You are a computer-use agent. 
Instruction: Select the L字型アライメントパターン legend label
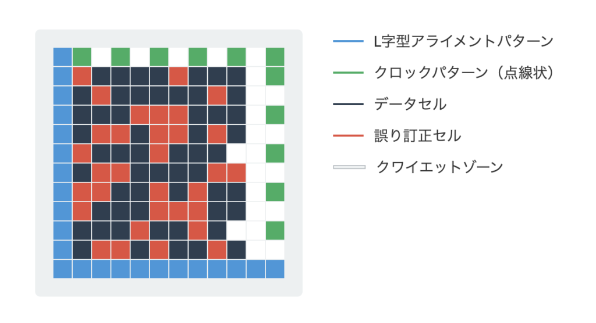(x=463, y=42)
